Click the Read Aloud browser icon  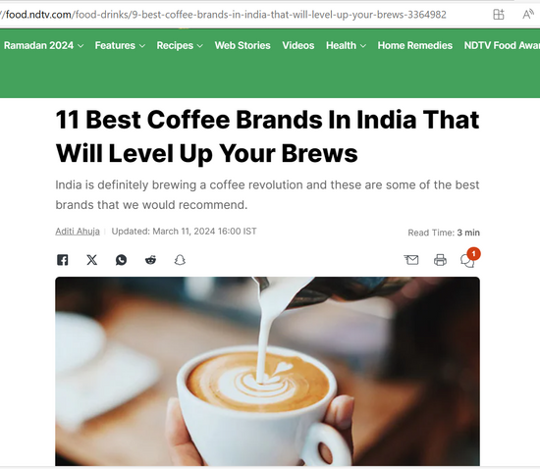(x=527, y=15)
